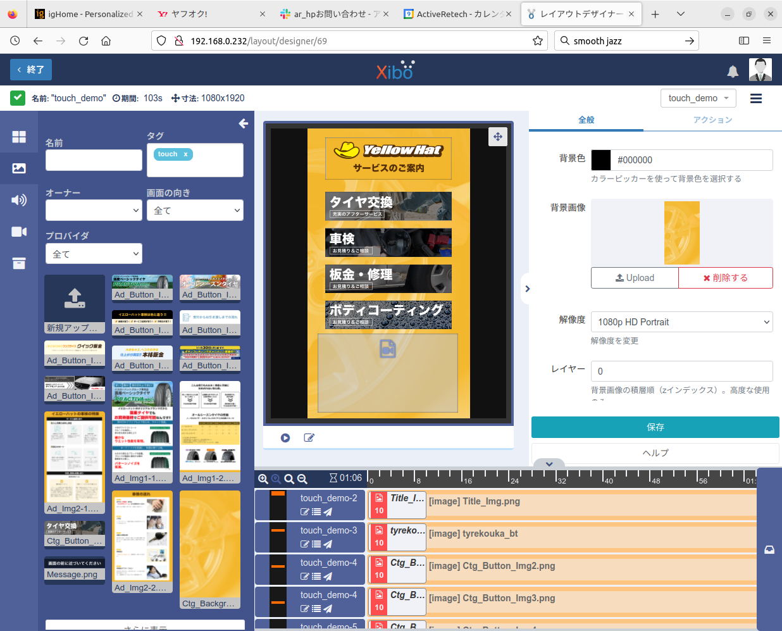Expand the 画面の向き orientation dropdown

coord(195,211)
